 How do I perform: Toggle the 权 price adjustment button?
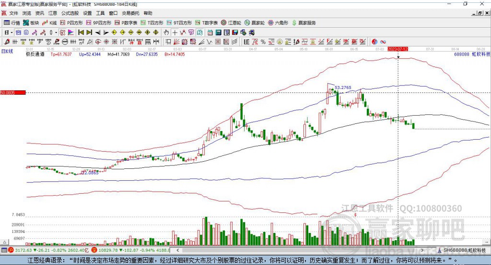point(62,33)
